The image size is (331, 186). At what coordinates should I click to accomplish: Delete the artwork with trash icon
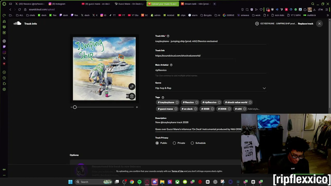[132, 96]
